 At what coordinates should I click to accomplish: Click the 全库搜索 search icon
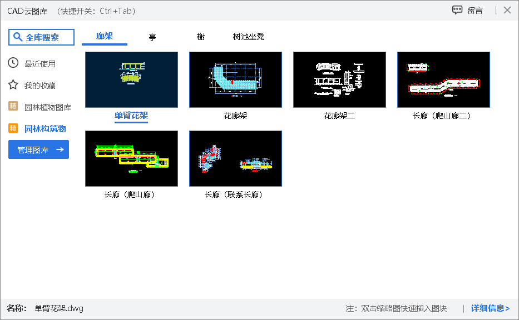point(17,37)
